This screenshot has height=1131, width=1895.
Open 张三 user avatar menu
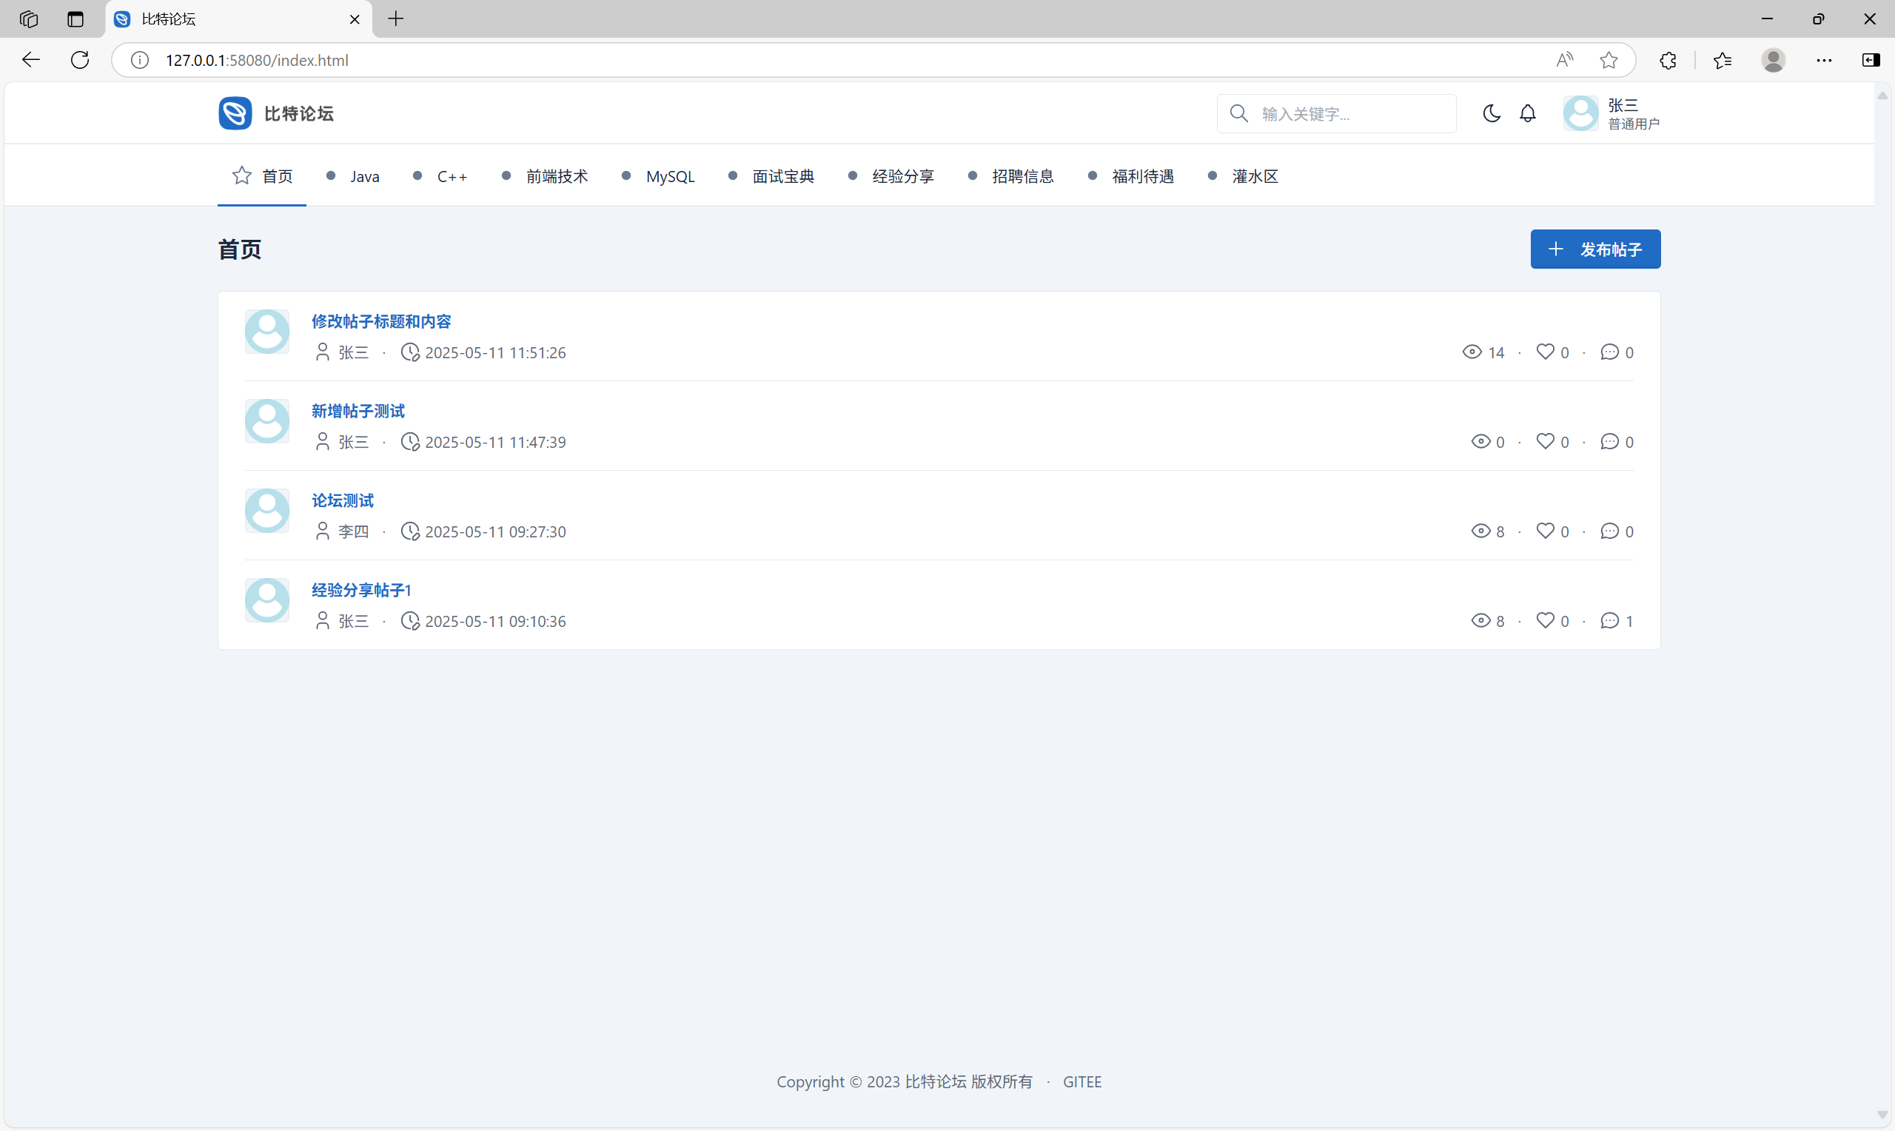(1581, 113)
